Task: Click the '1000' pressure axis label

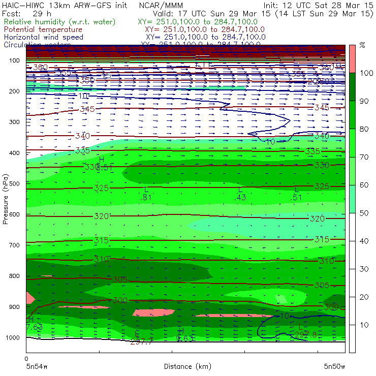Action: pyautogui.click(x=13, y=337)
